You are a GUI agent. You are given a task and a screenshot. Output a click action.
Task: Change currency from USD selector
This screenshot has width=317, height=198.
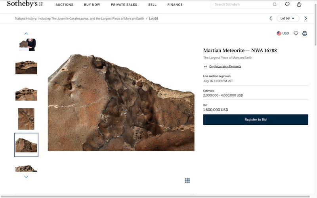(283, 33)
